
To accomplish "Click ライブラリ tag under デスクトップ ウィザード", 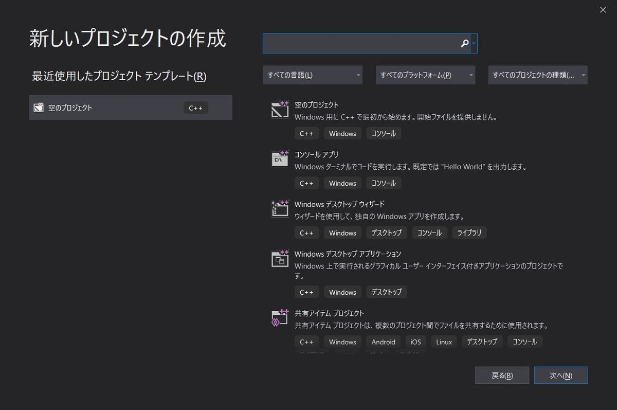I will pyautogui.click(x=469, y=233).
